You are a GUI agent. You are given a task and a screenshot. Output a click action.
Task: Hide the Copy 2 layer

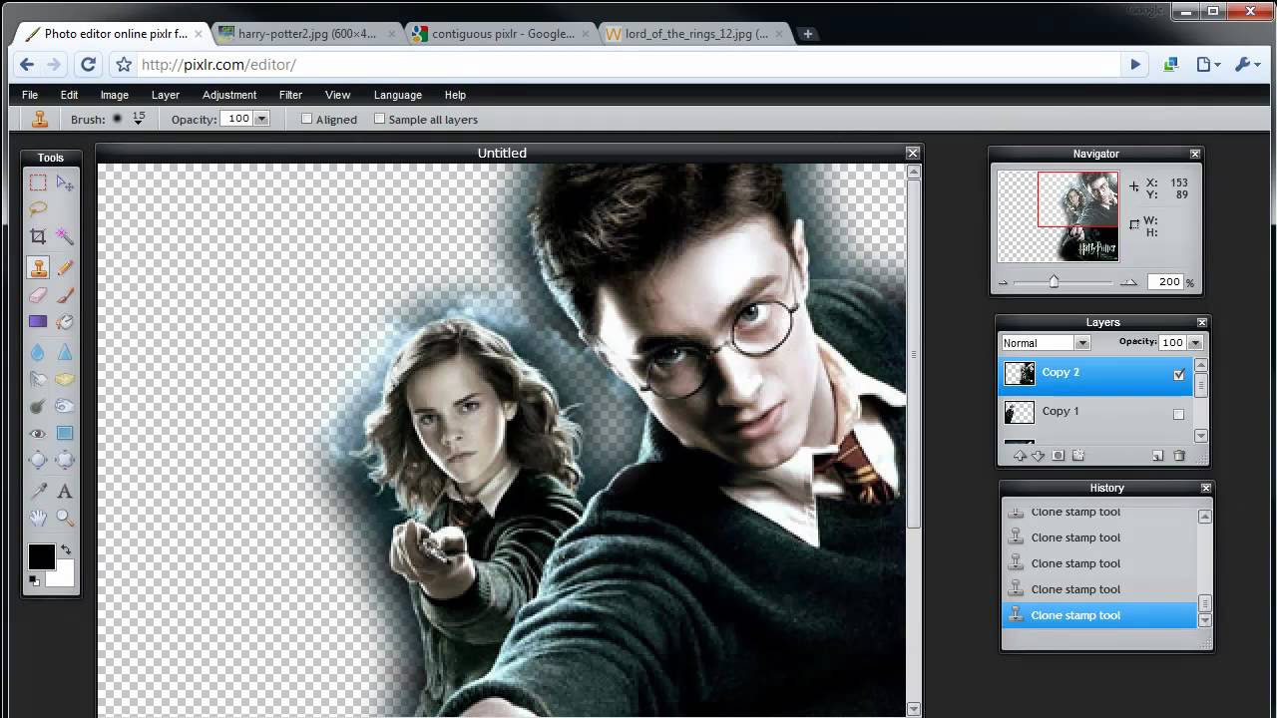pyautogui.click(x=1179, y=375)
